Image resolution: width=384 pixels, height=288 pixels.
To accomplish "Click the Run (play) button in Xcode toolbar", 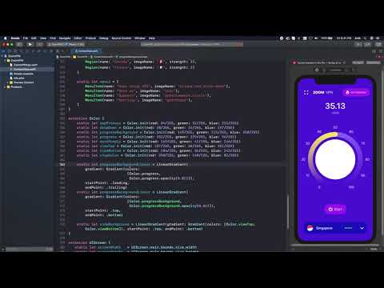I will [30, 44].
